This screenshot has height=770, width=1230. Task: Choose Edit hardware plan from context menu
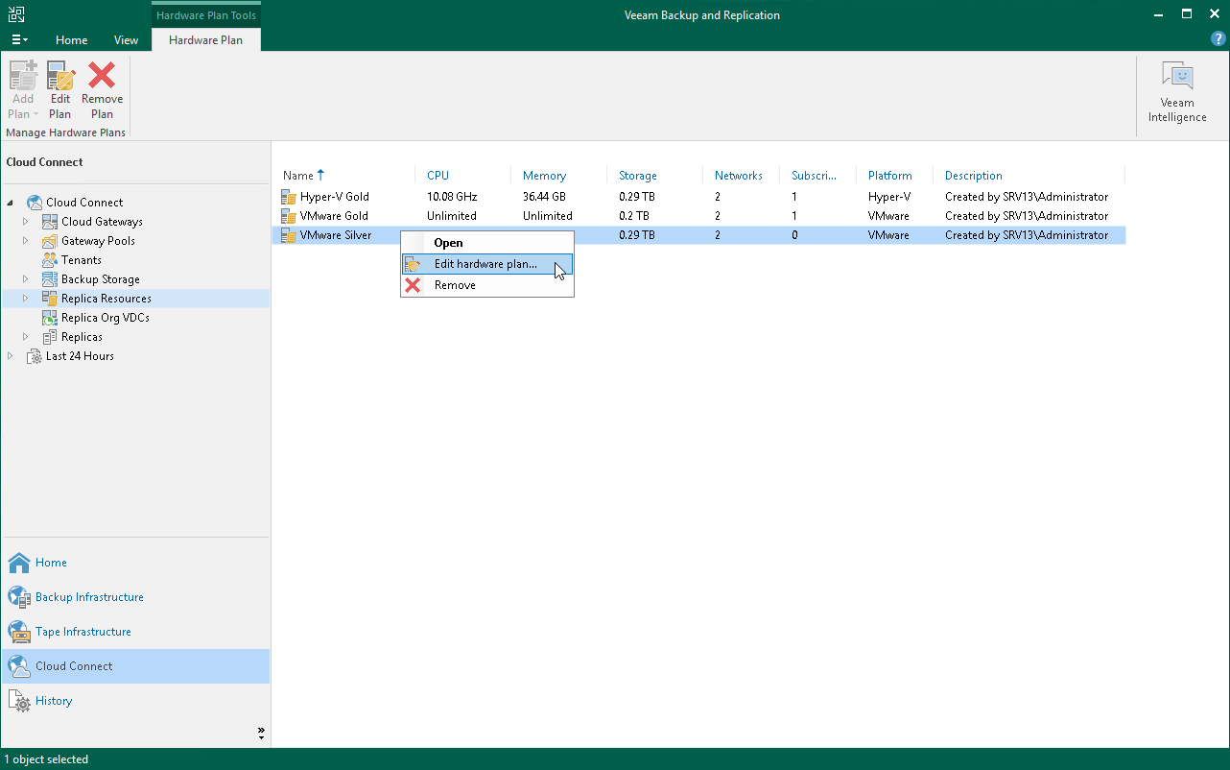pos(485,264)
